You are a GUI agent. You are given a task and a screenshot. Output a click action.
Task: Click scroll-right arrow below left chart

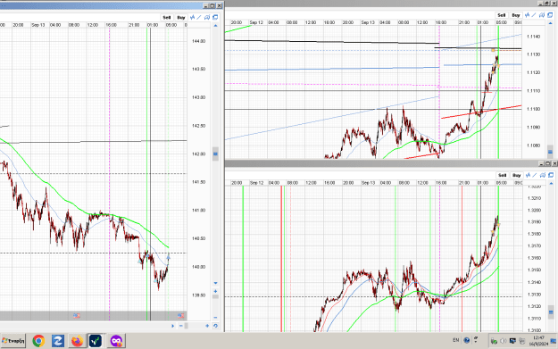173,326
